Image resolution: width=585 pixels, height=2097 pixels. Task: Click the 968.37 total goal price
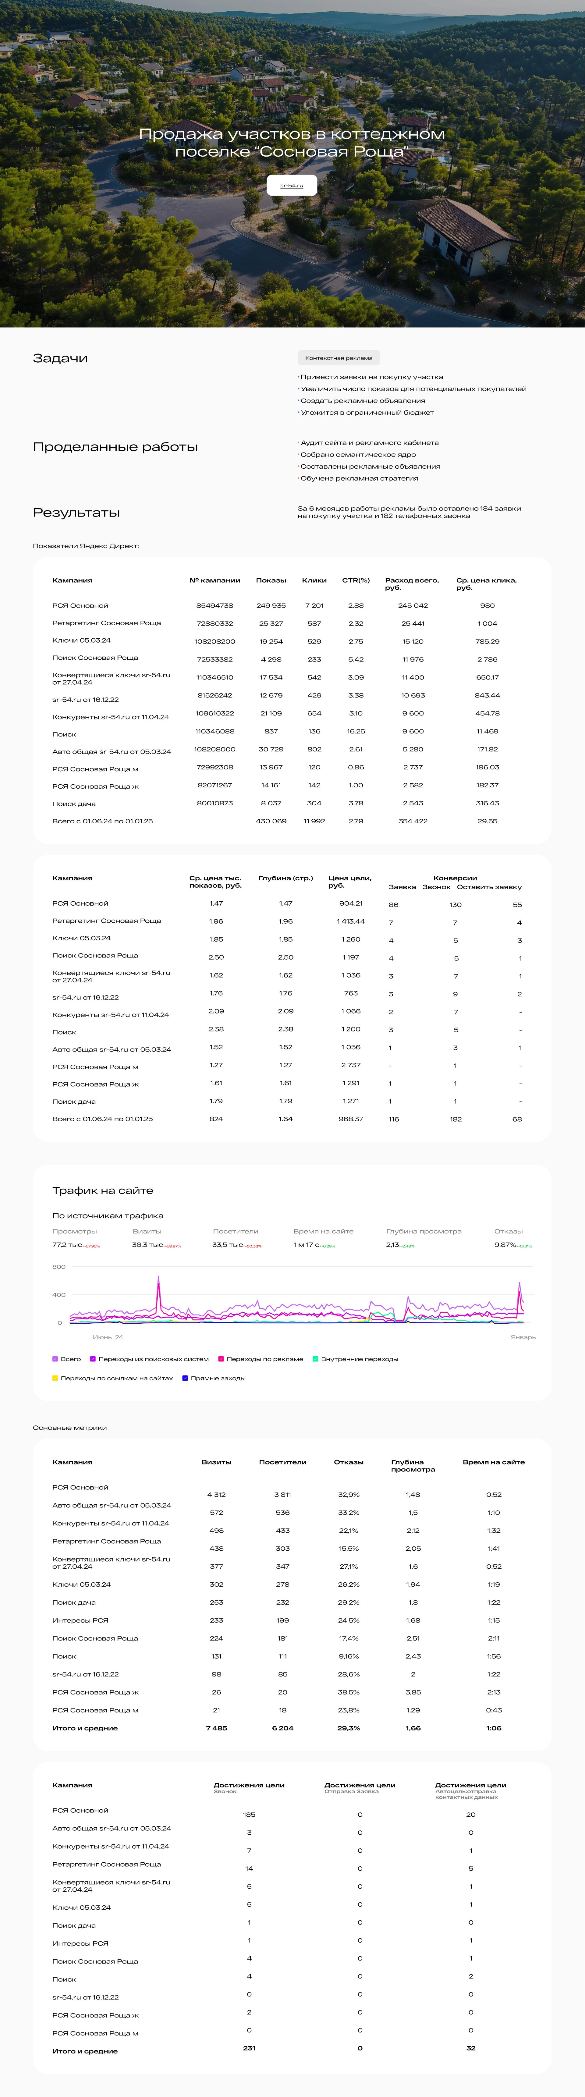coord(351,1119)
